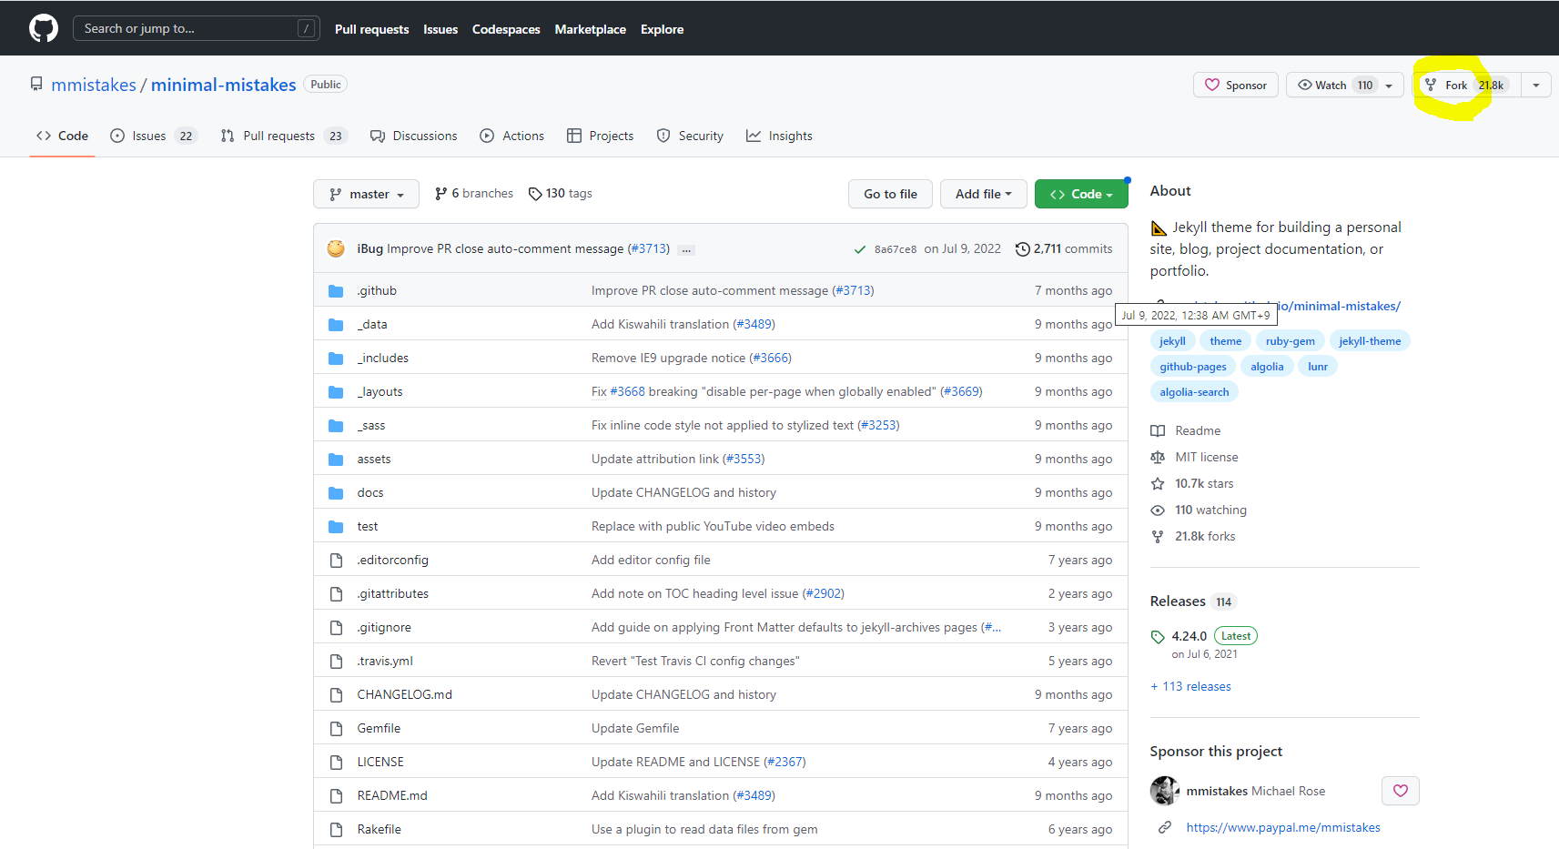Click the iBug avatar icon
The height and width of the screenshot is (849, 1559).
336,248
